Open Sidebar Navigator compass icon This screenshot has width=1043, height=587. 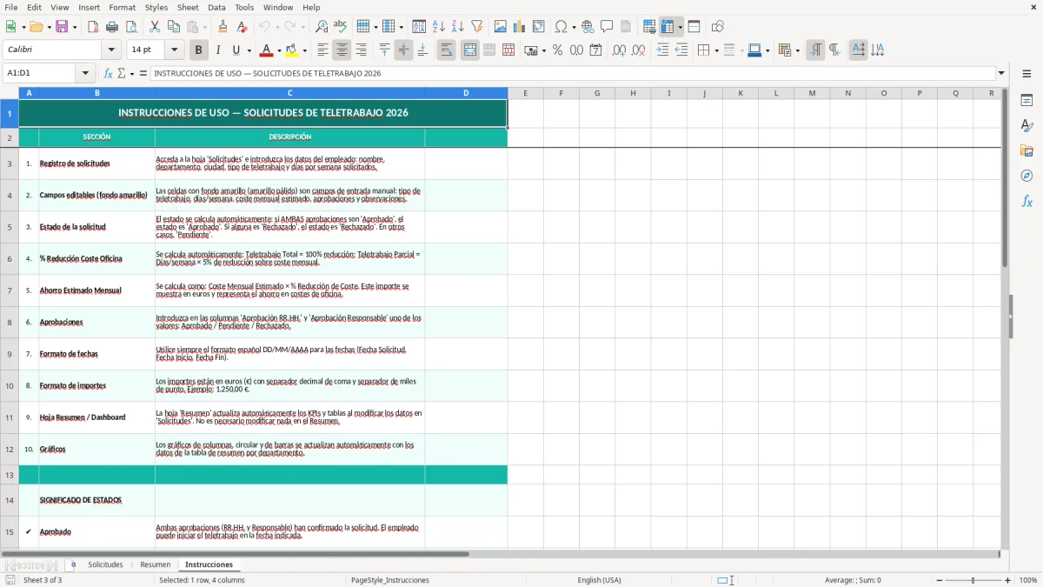pyautogui.click(x=1026, y=176)
